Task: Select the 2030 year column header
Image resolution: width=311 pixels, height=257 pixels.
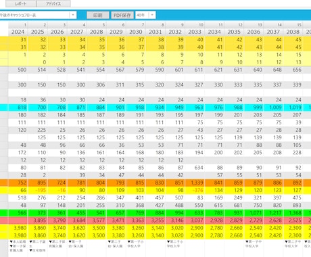Action: click(x=136, y=32)
